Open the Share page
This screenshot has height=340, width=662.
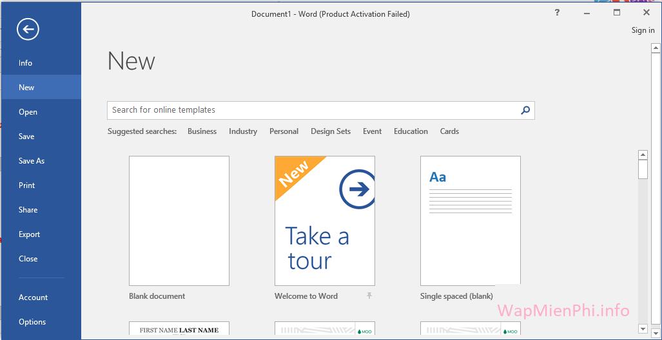point(41,210)
